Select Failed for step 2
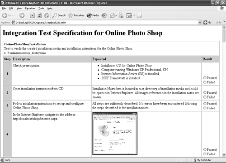 [x=205, y=97]
